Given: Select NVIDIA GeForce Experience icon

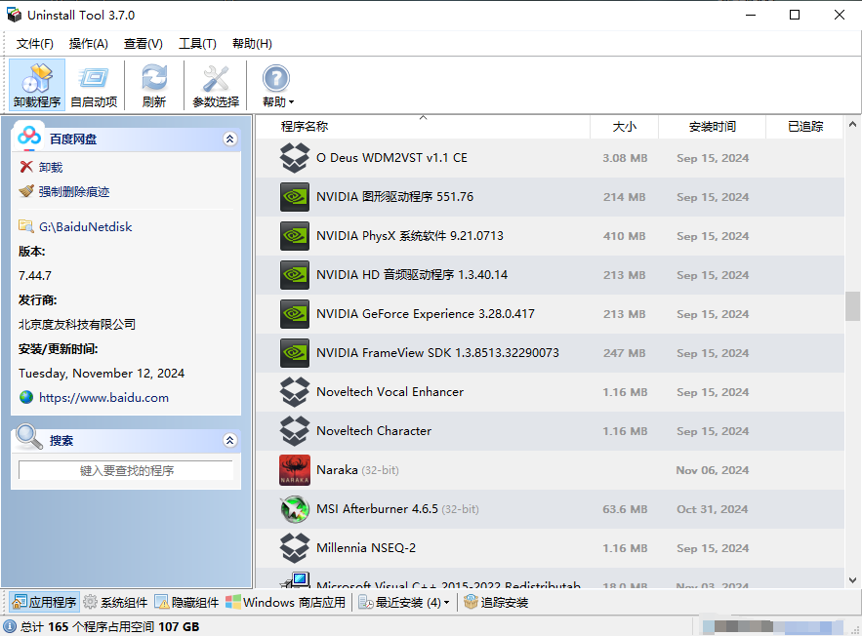Looking at the screenshot, I should (295, 313).
